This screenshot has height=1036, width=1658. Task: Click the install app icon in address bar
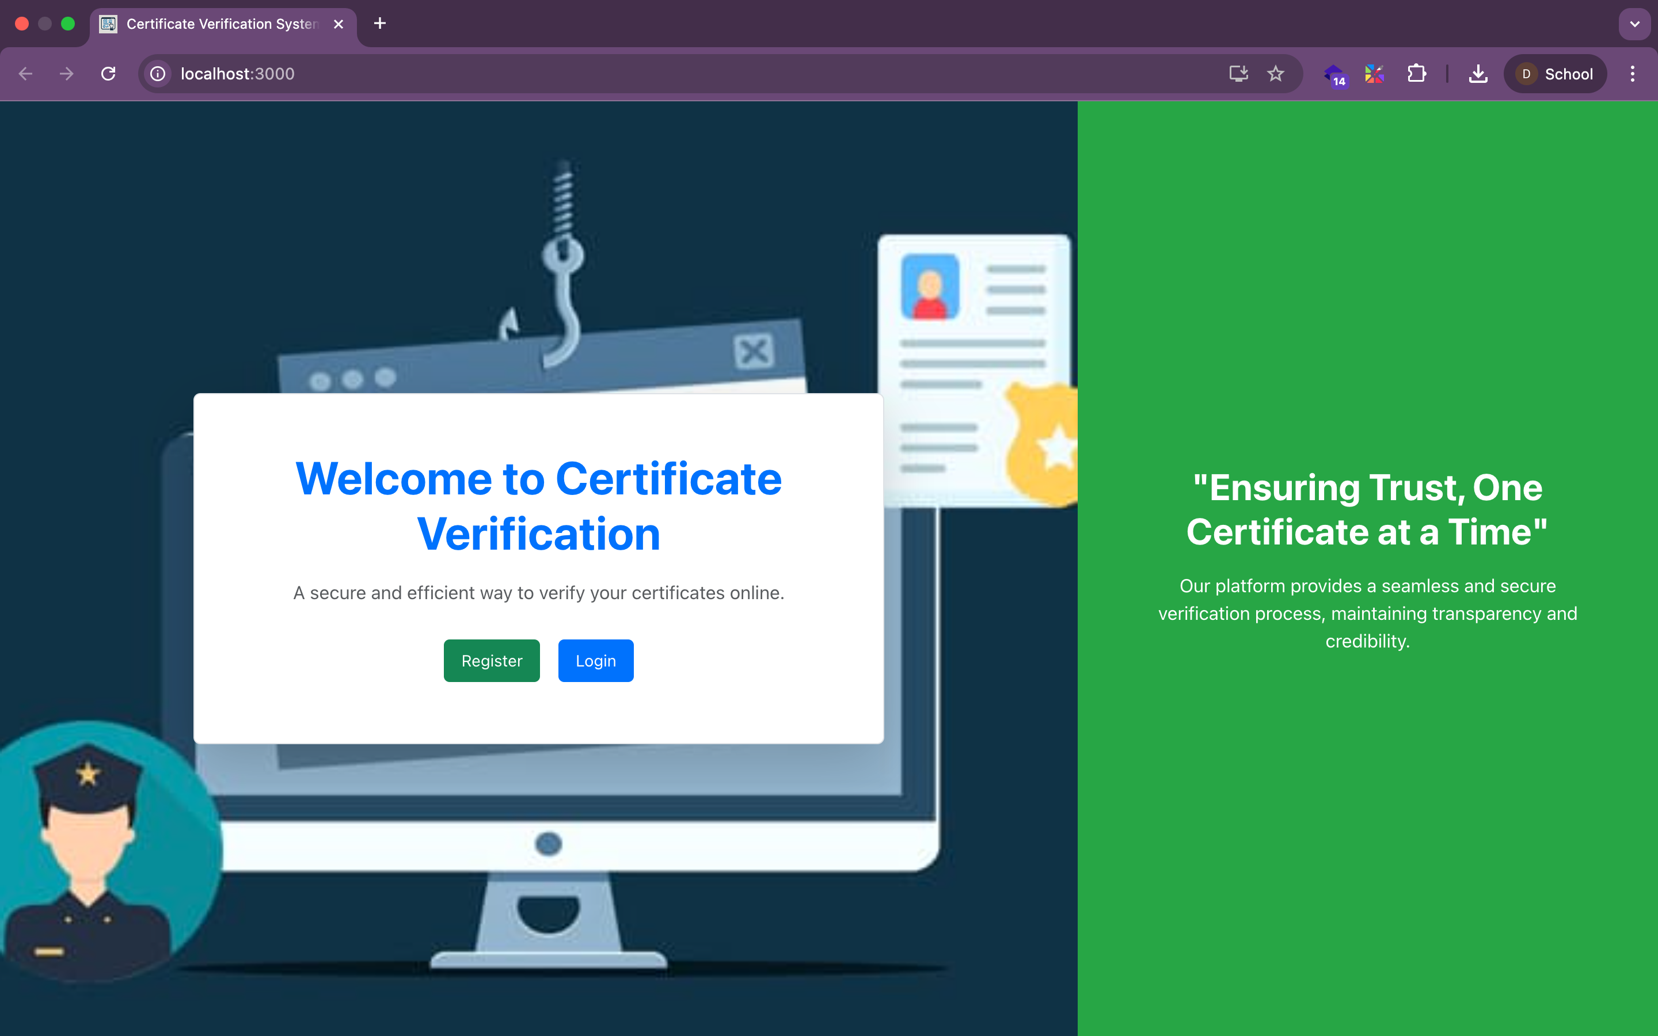pos(1238,73)
